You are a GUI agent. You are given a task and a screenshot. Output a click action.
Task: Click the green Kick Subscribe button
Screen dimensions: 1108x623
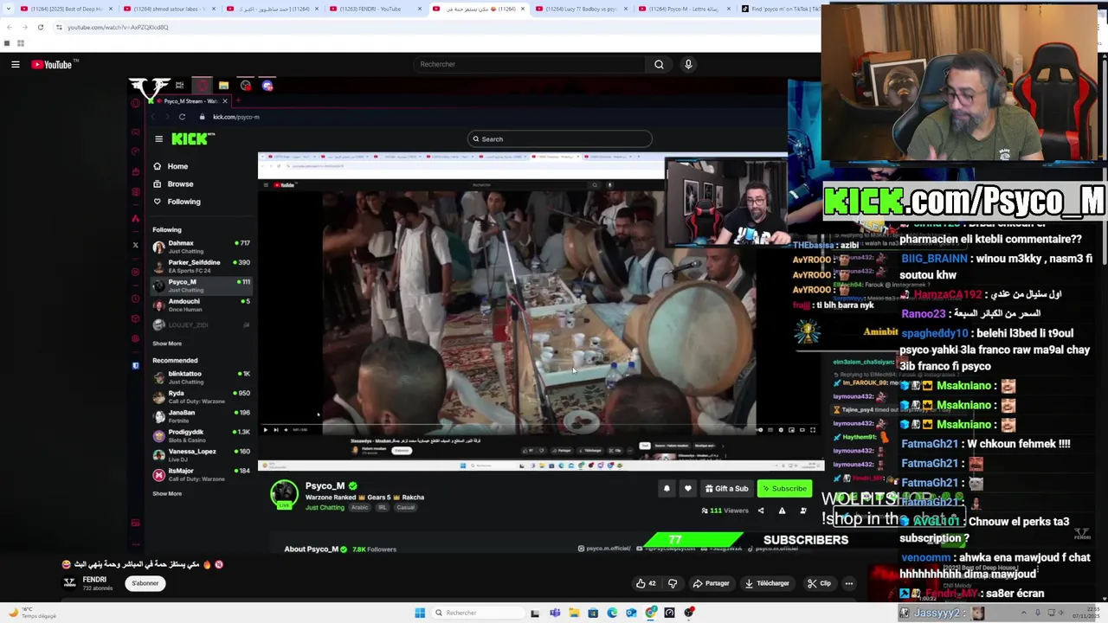pyautogui.click(x=785, y=489)
